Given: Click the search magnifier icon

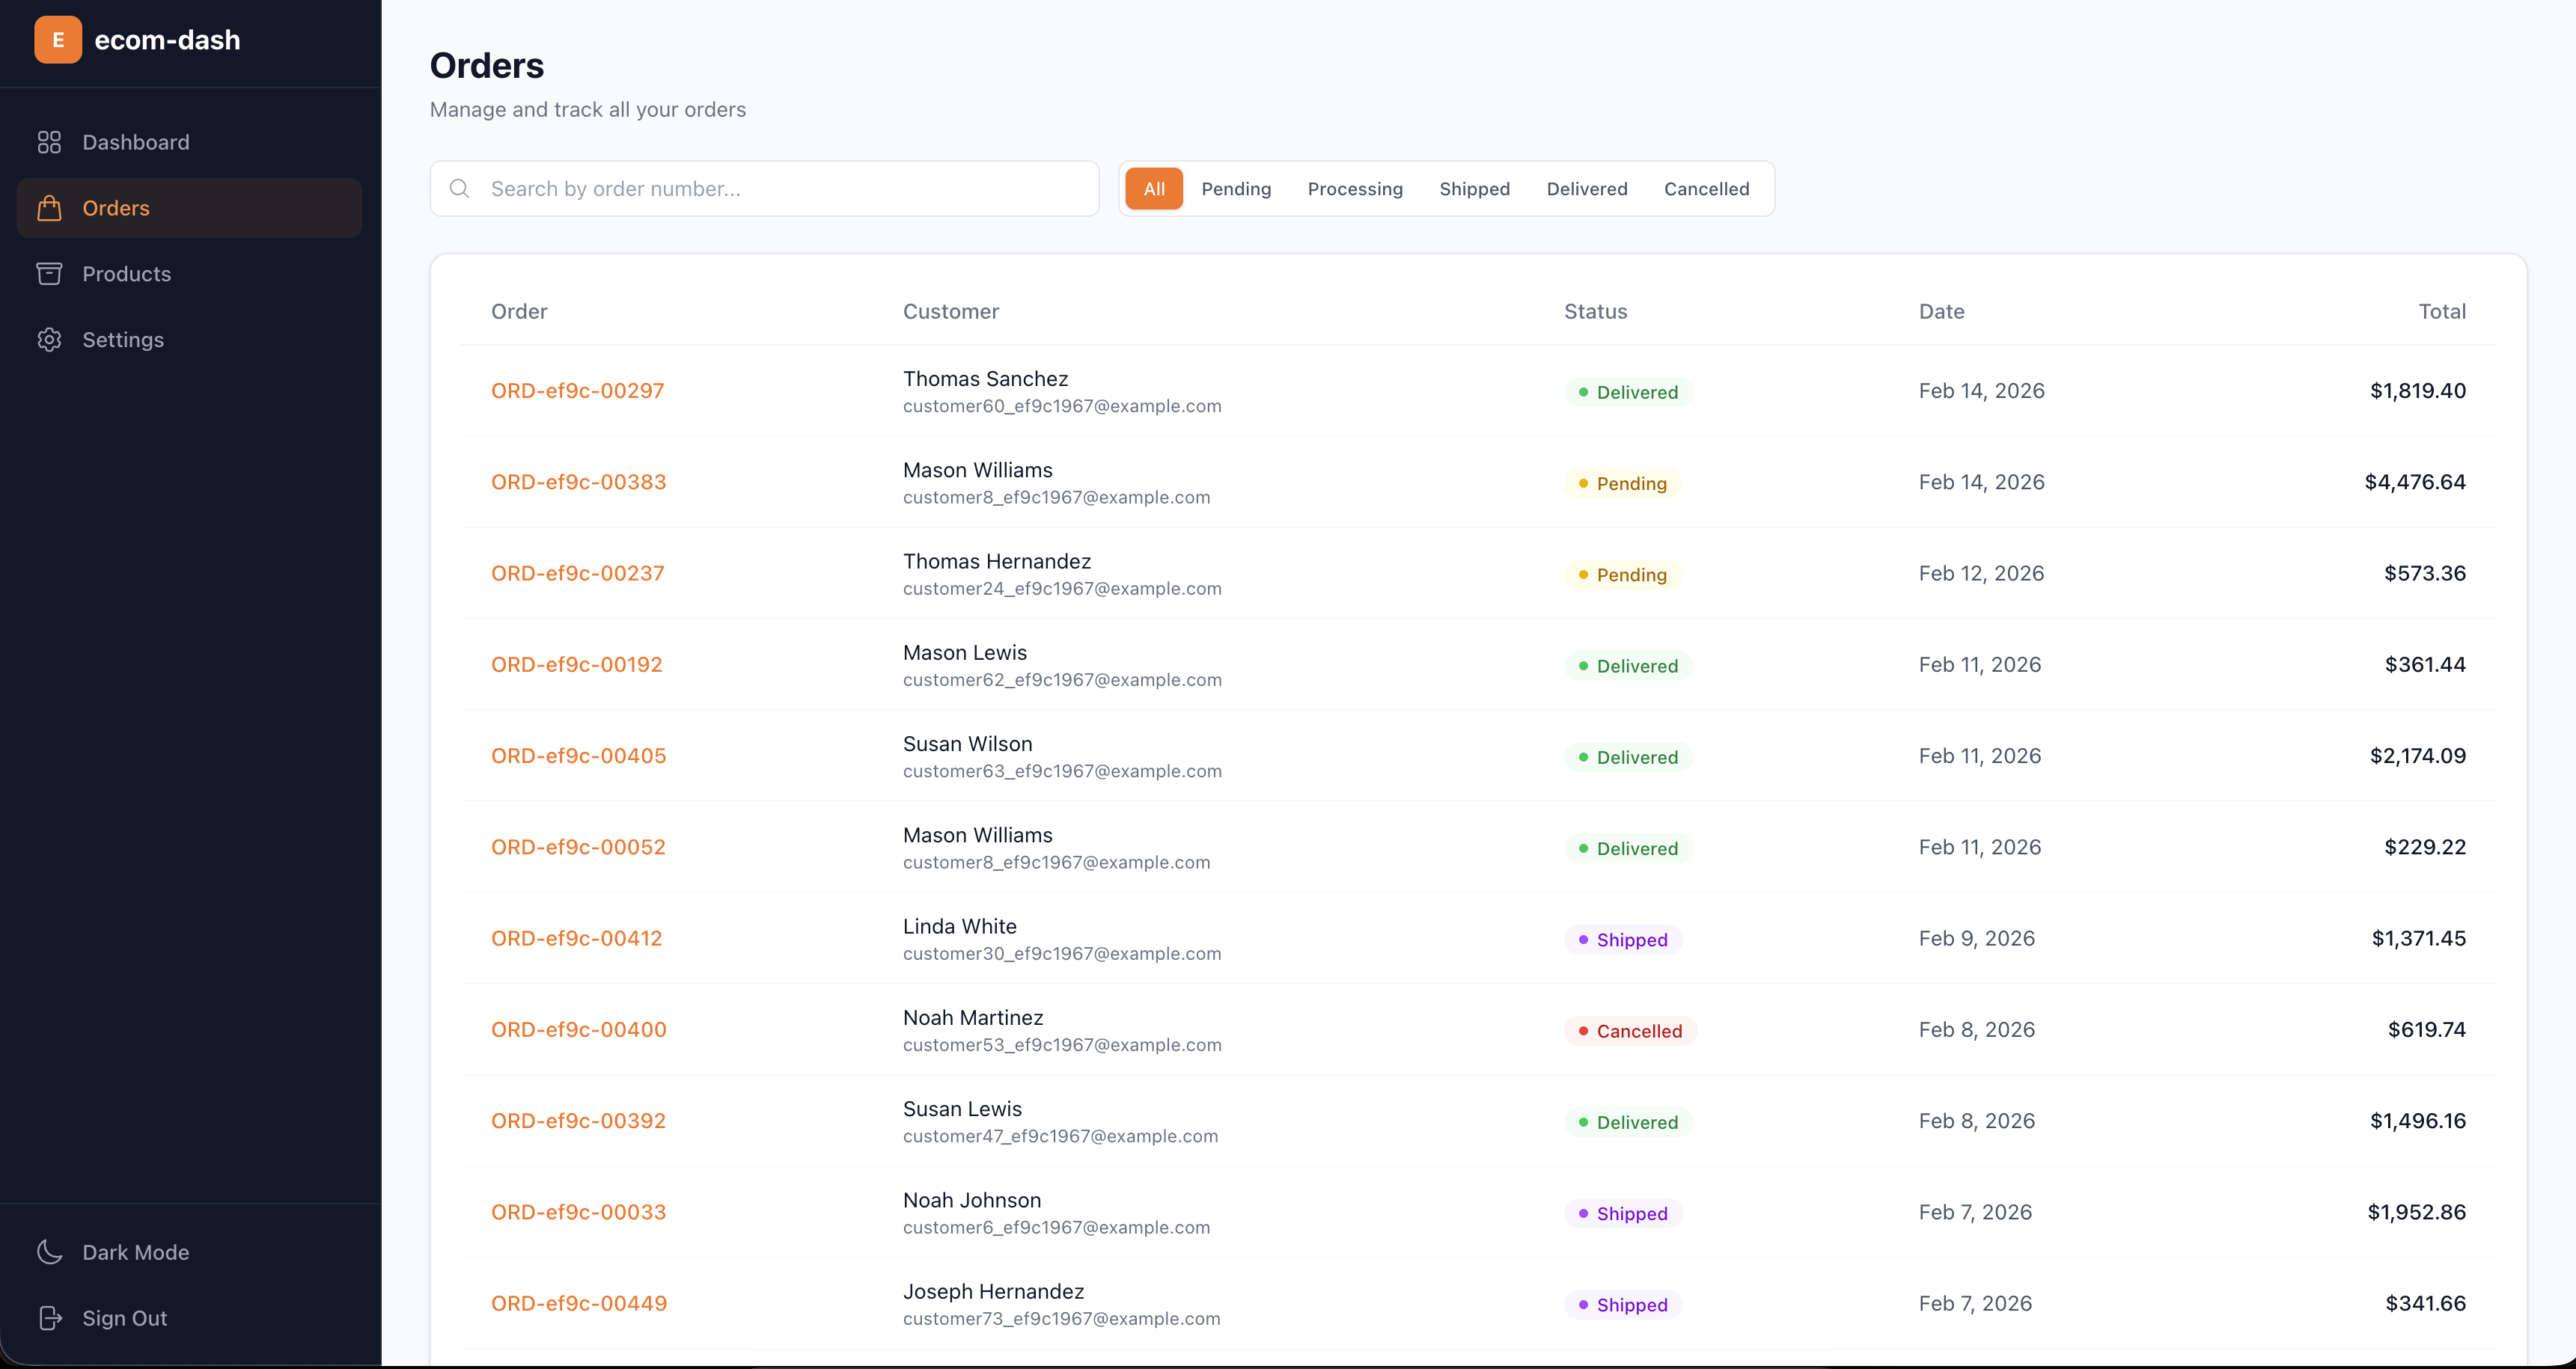Looking at the screenshot, I should point(459,189).
